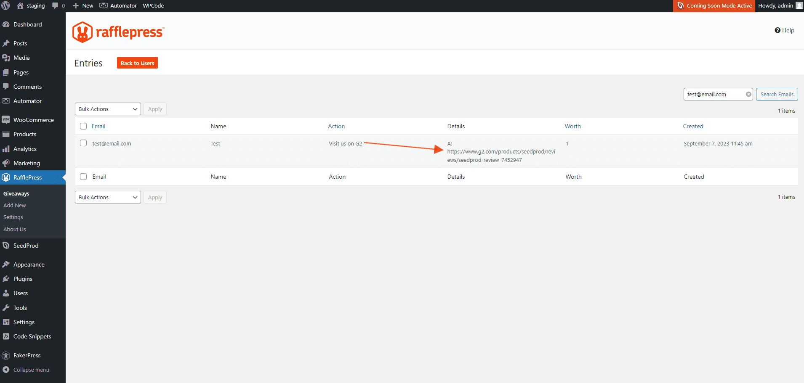Clear the email search field with X
The image size is (804, 383).
pos(748,94)
